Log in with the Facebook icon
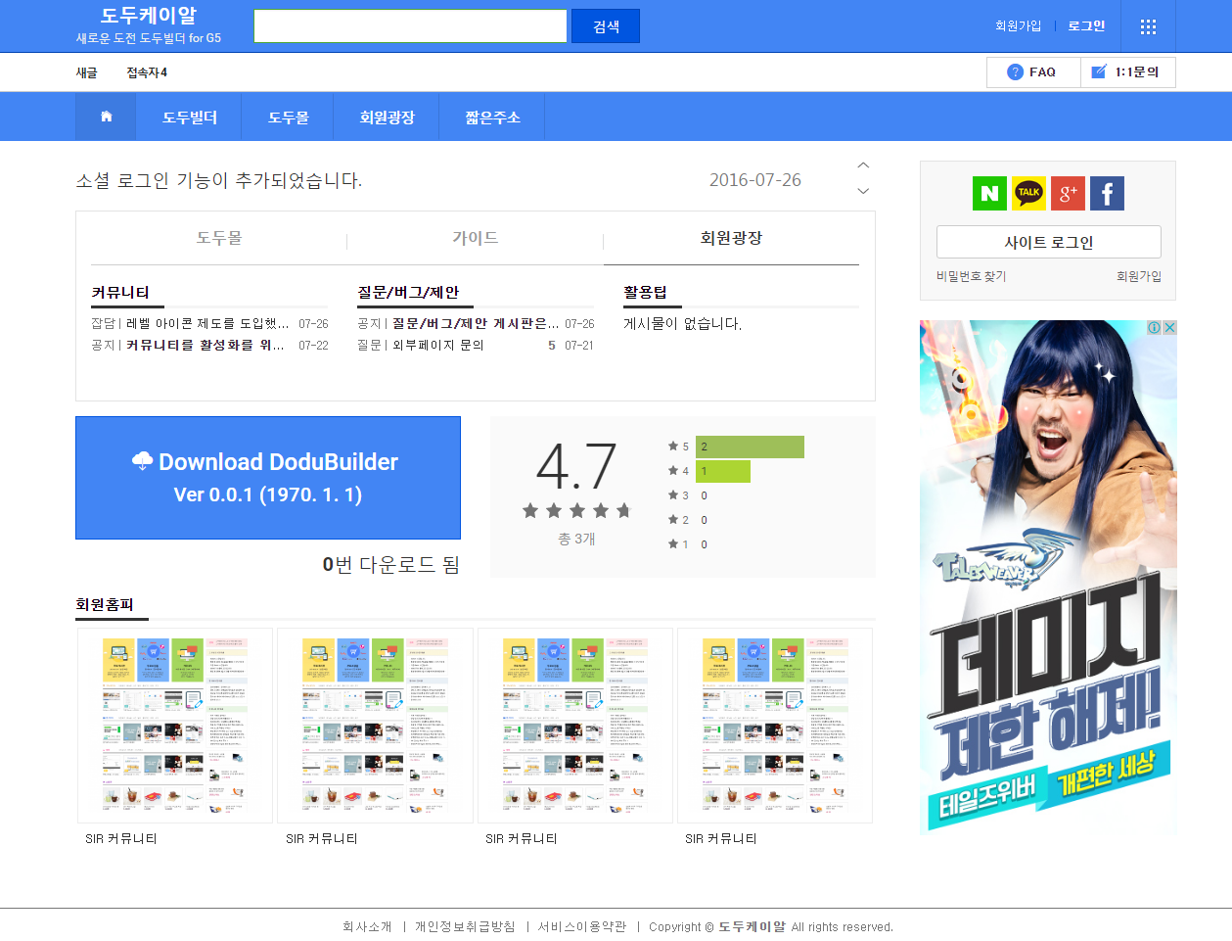 tap(1107, 193)
